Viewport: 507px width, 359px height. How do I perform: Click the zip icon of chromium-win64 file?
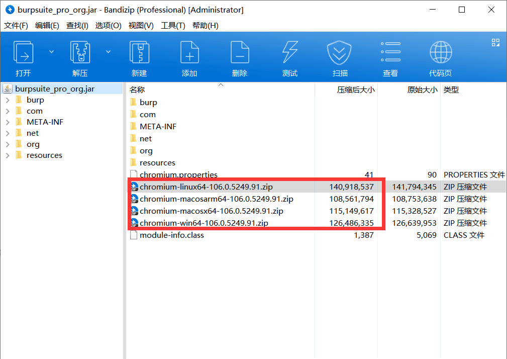(134, 223)
